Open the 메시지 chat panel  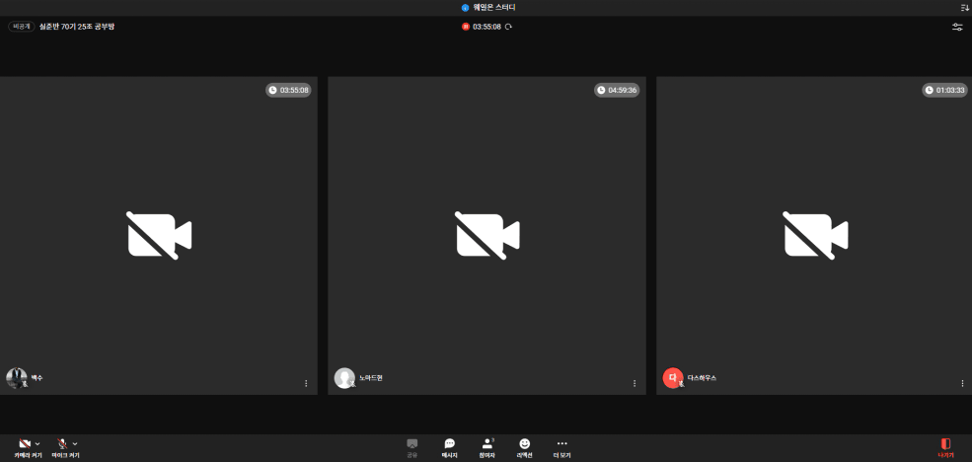449,448
